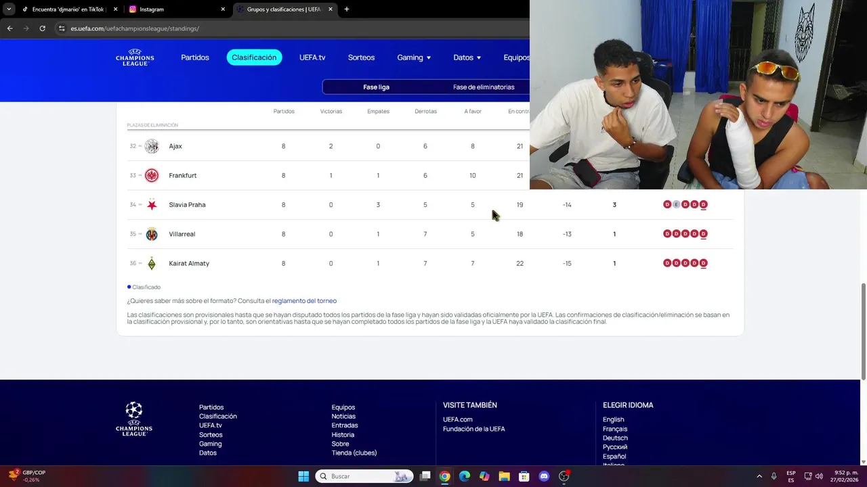The image size is (867, 487).
Task: Open Task View on the taskbar
Action: coord(425,476)
